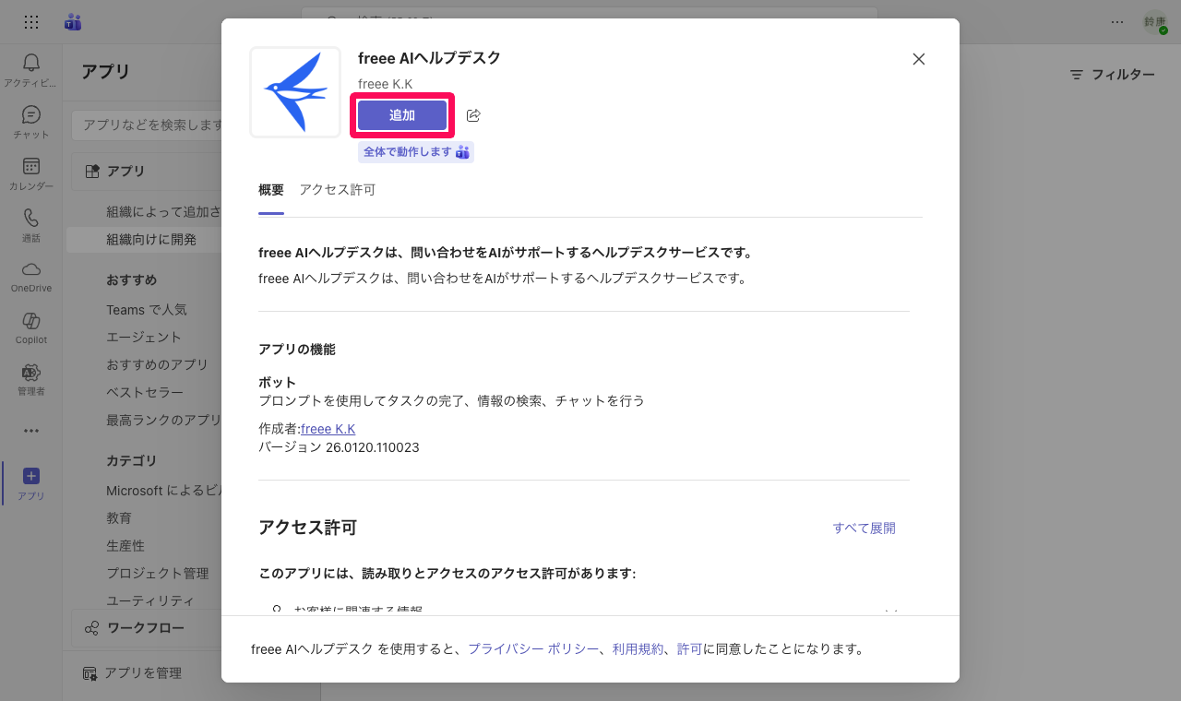Click the ボット feature label
The height and width of the screenshot is (701, 1181).
point(278,382)
